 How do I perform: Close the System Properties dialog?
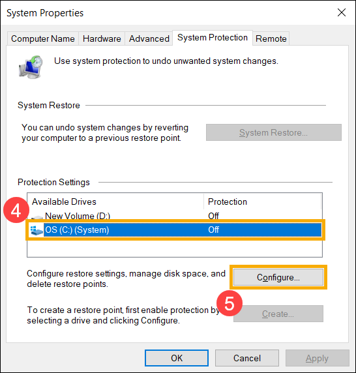click(x=342, y=12)
